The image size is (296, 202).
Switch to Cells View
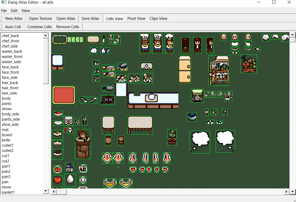click(114, 19)
